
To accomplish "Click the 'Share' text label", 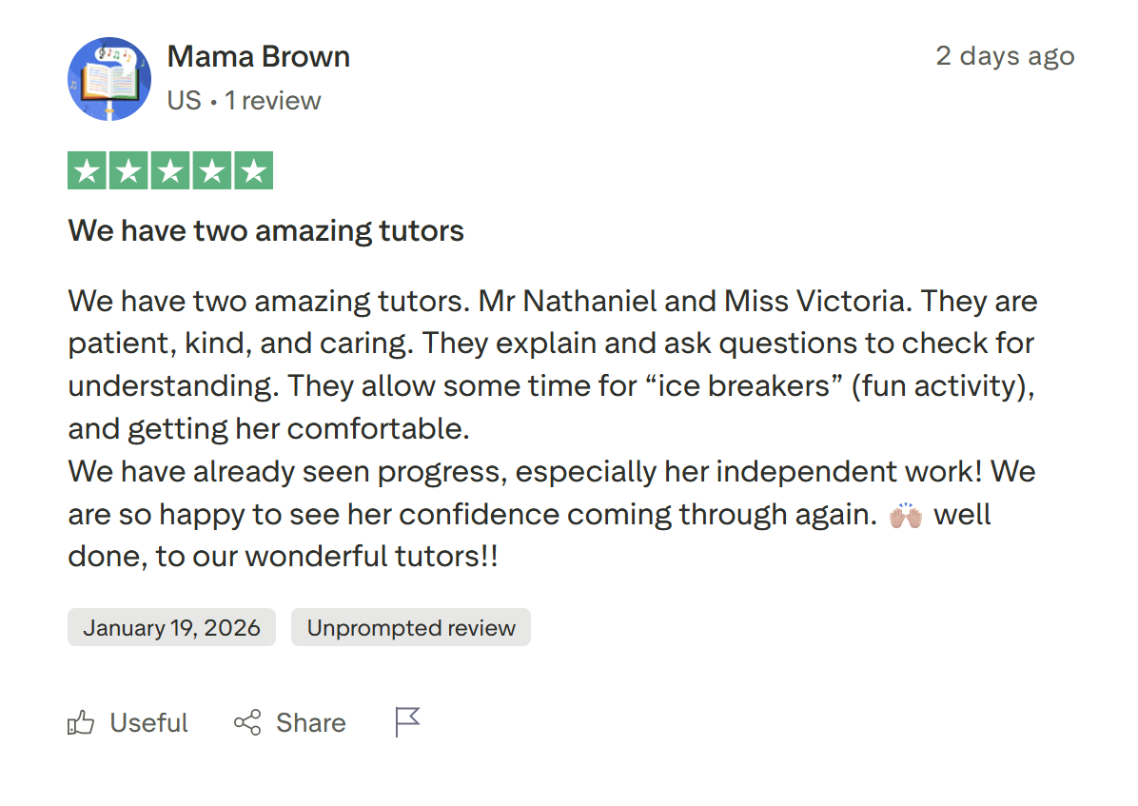I will (x=310, y=723).
